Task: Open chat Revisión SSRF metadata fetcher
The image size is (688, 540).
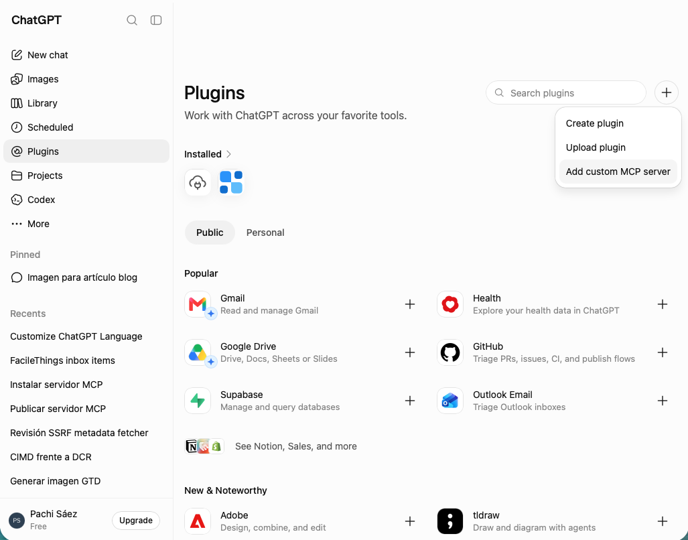Action: (86, 433)
